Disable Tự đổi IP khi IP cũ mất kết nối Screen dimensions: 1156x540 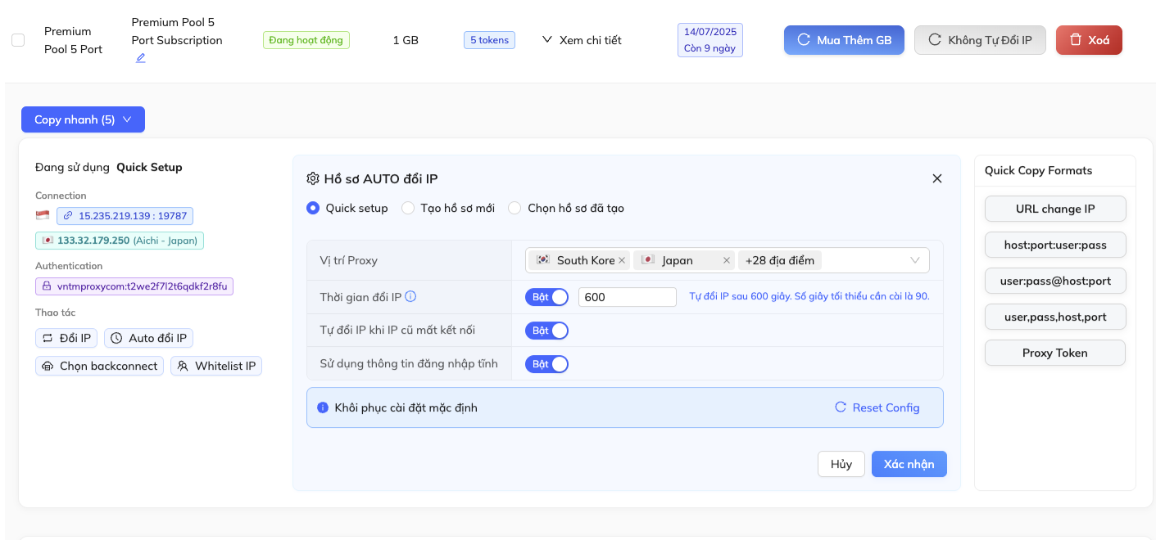tap(546, 331)
